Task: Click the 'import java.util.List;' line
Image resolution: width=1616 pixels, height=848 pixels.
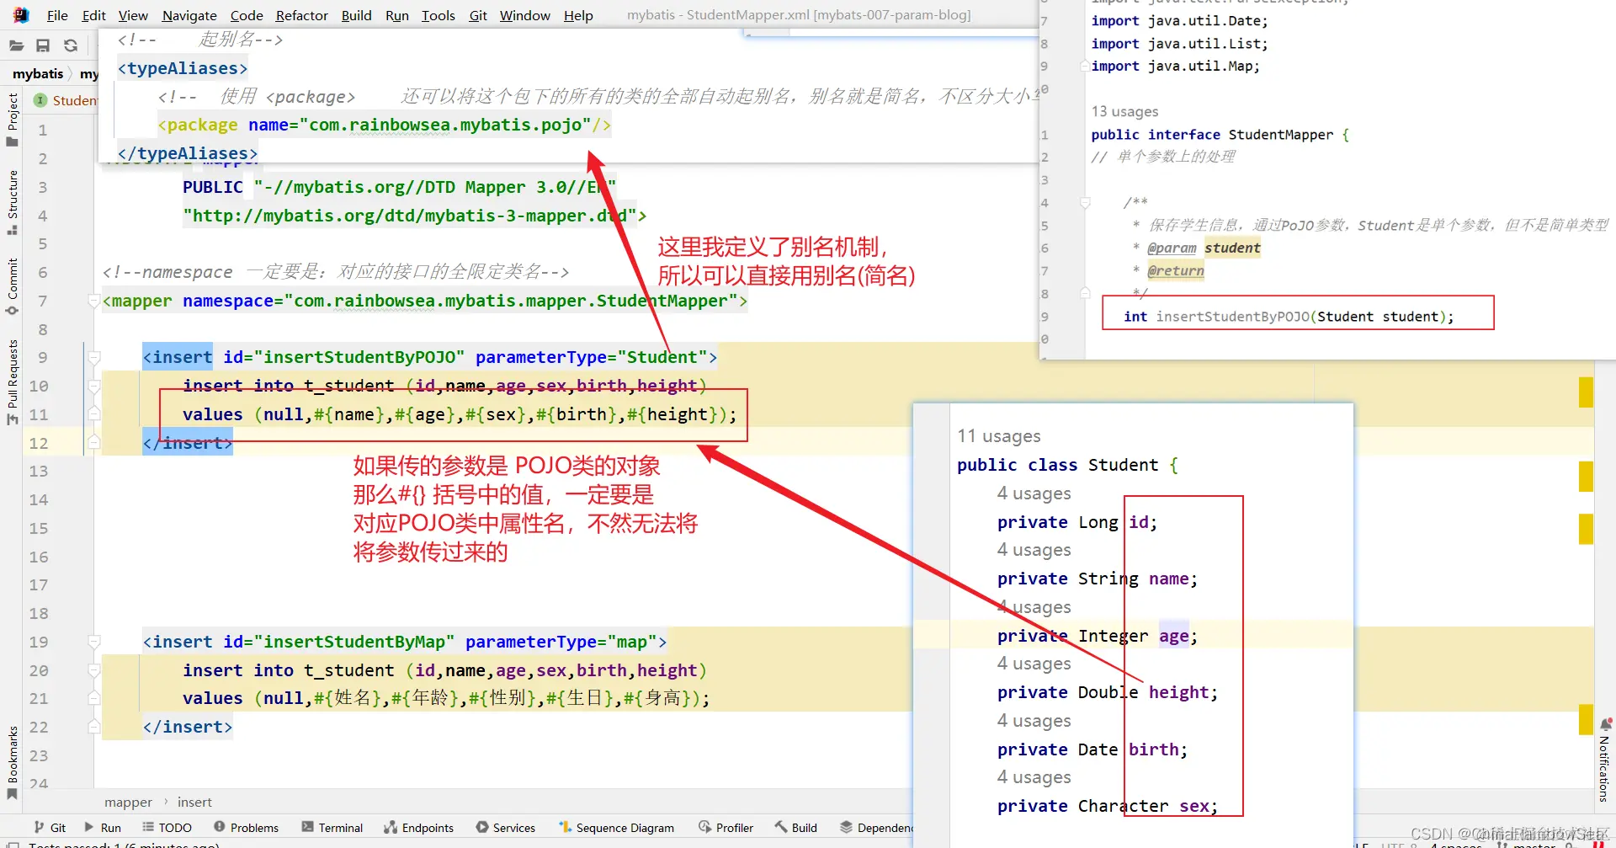Action: 1179,44
